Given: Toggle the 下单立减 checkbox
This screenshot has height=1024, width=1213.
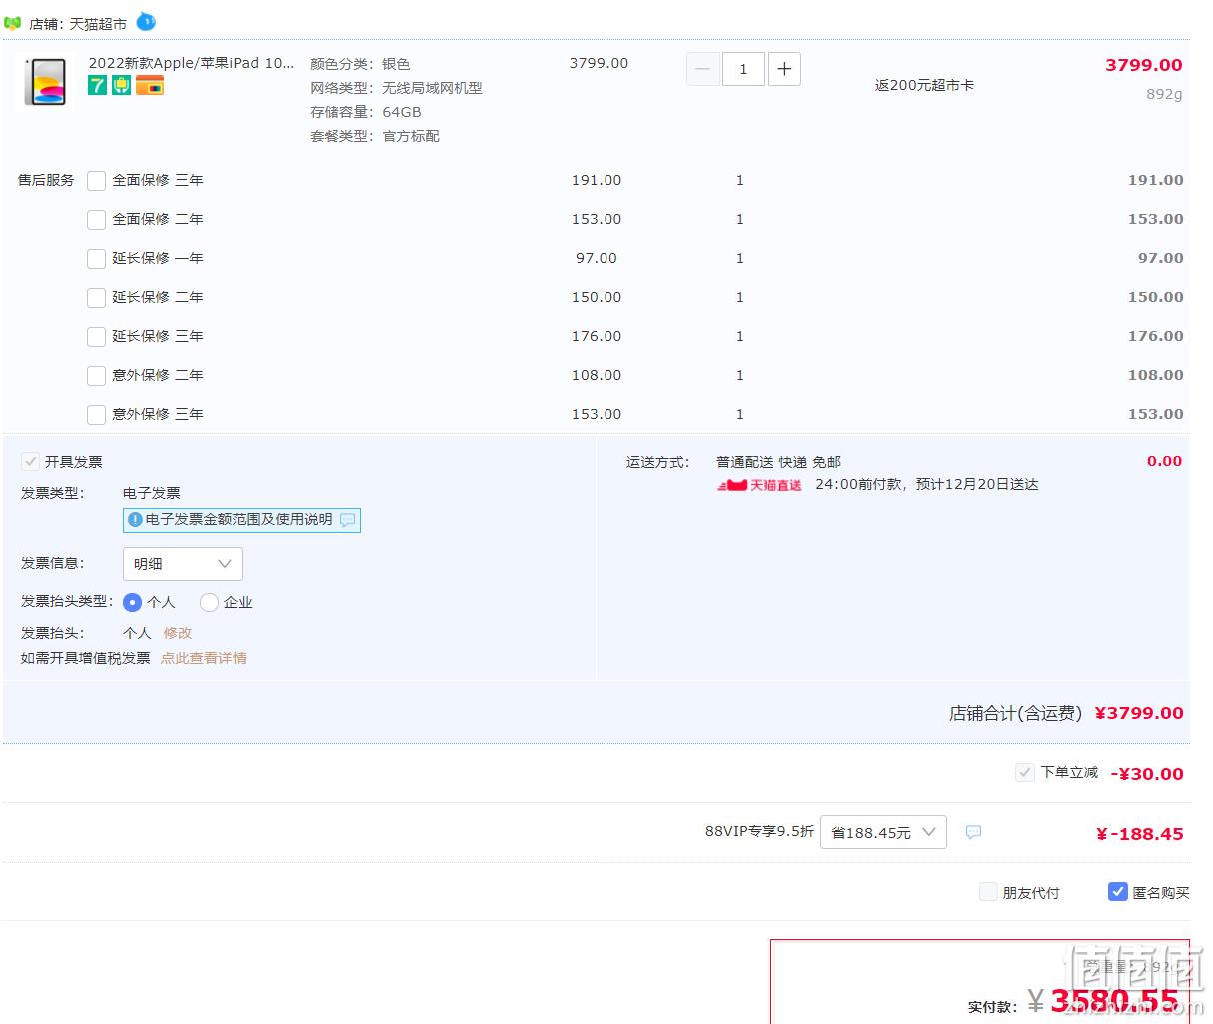Looking at the screenshot, I should [x=1024, y=773].
